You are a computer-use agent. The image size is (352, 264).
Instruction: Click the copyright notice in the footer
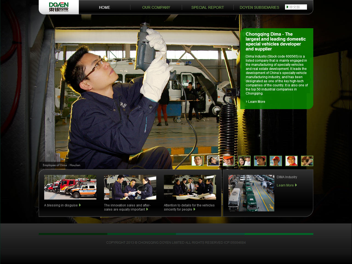(176, 243)
